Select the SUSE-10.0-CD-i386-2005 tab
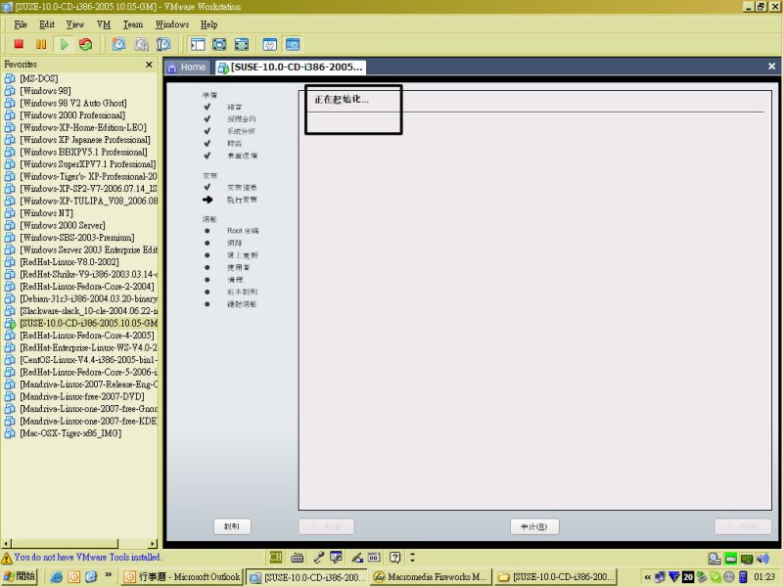This screenshot has height=587, width=783. 291,68
